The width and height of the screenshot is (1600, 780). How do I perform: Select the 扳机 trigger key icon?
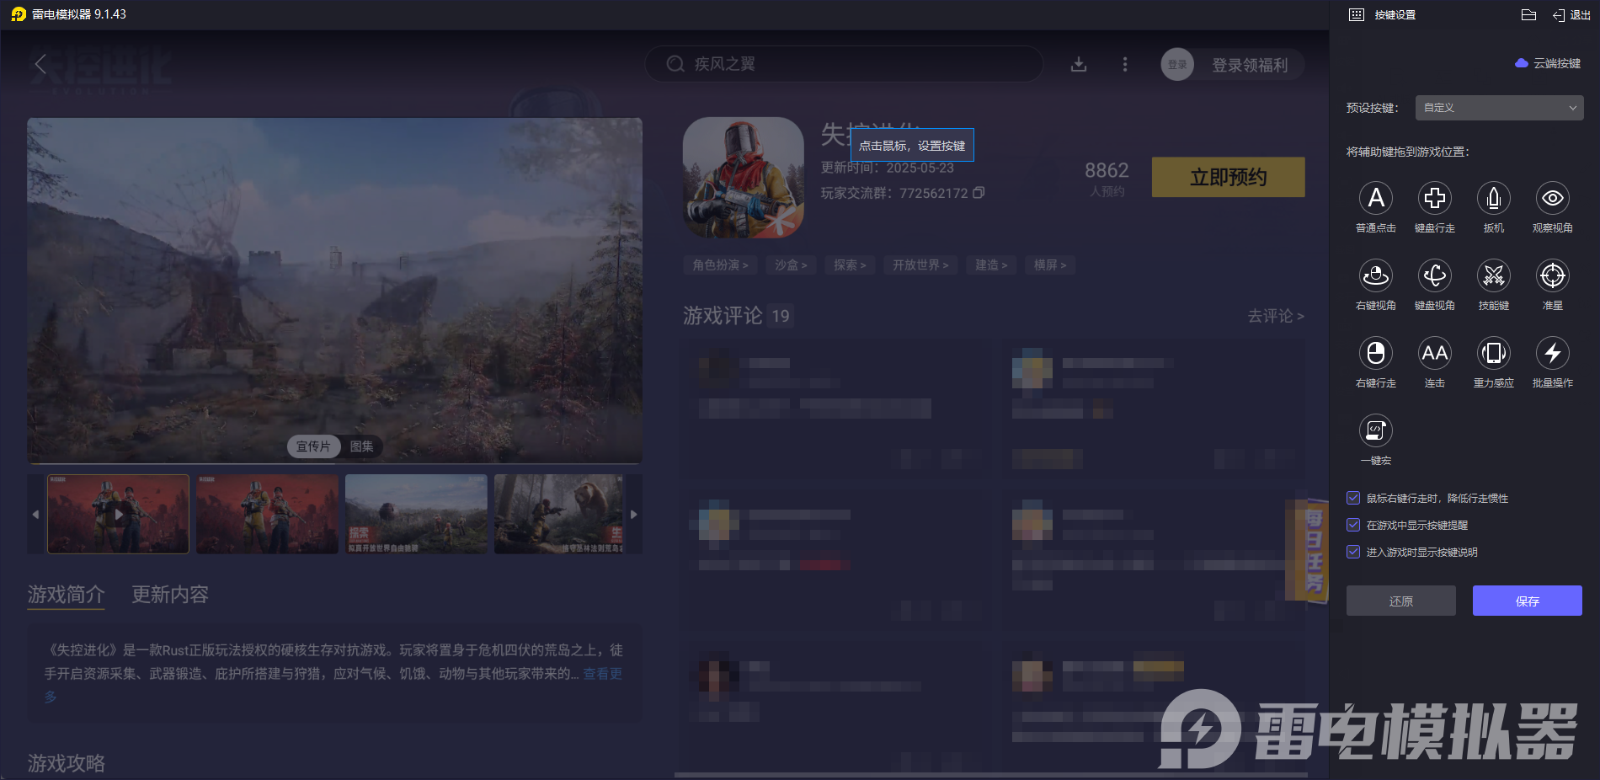point(1494,198)
